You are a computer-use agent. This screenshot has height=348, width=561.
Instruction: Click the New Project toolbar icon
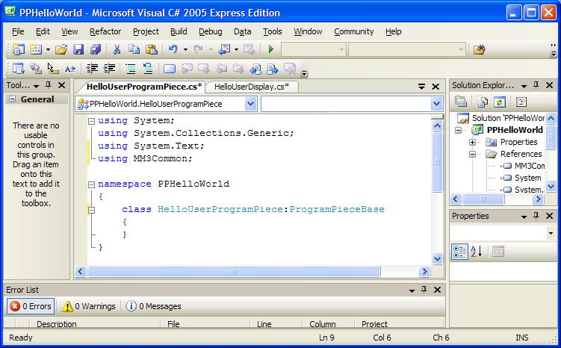[18, 49]
